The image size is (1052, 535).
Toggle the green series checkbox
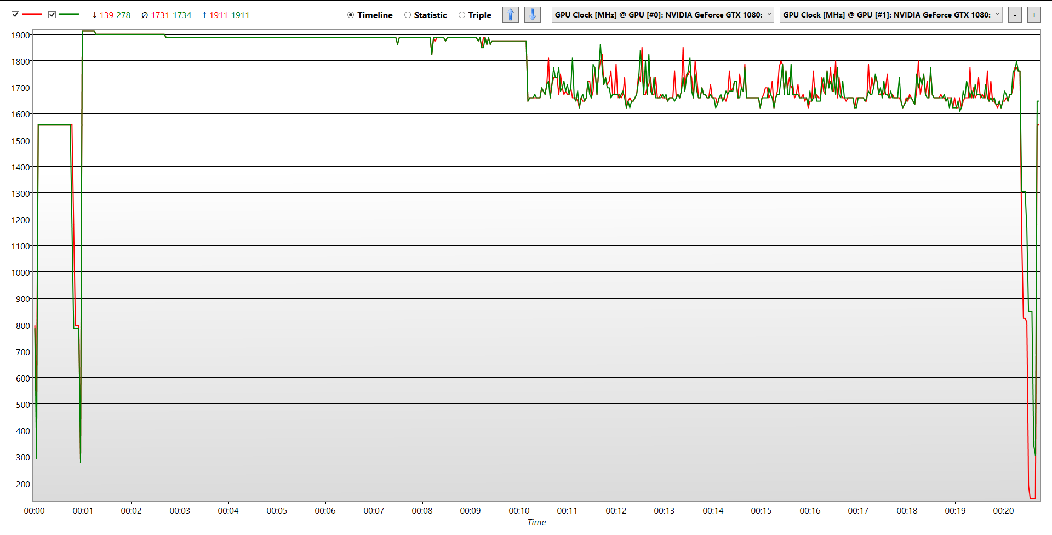[52, 15]
